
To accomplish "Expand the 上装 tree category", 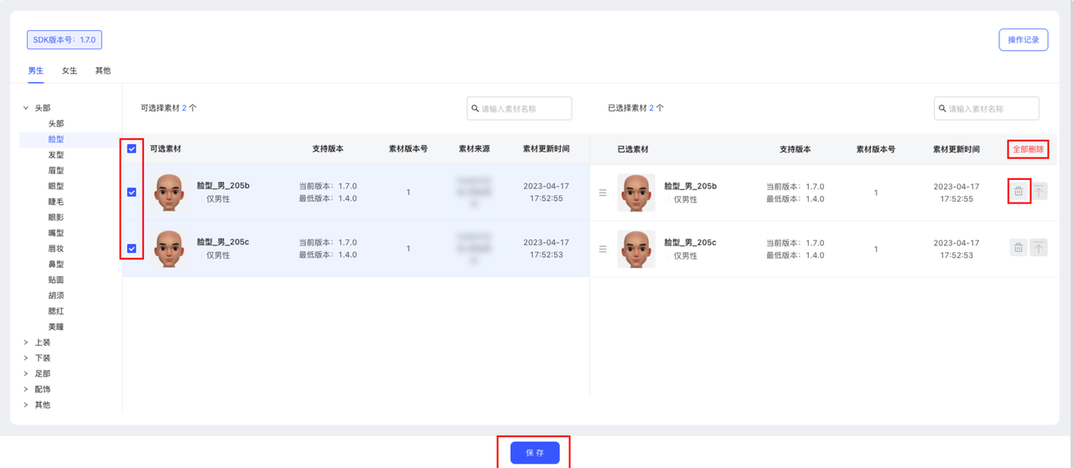I will (26, 342).
